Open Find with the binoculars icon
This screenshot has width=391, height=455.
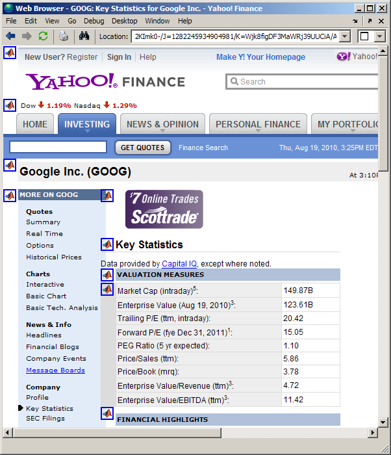click(x=84, y=36)
